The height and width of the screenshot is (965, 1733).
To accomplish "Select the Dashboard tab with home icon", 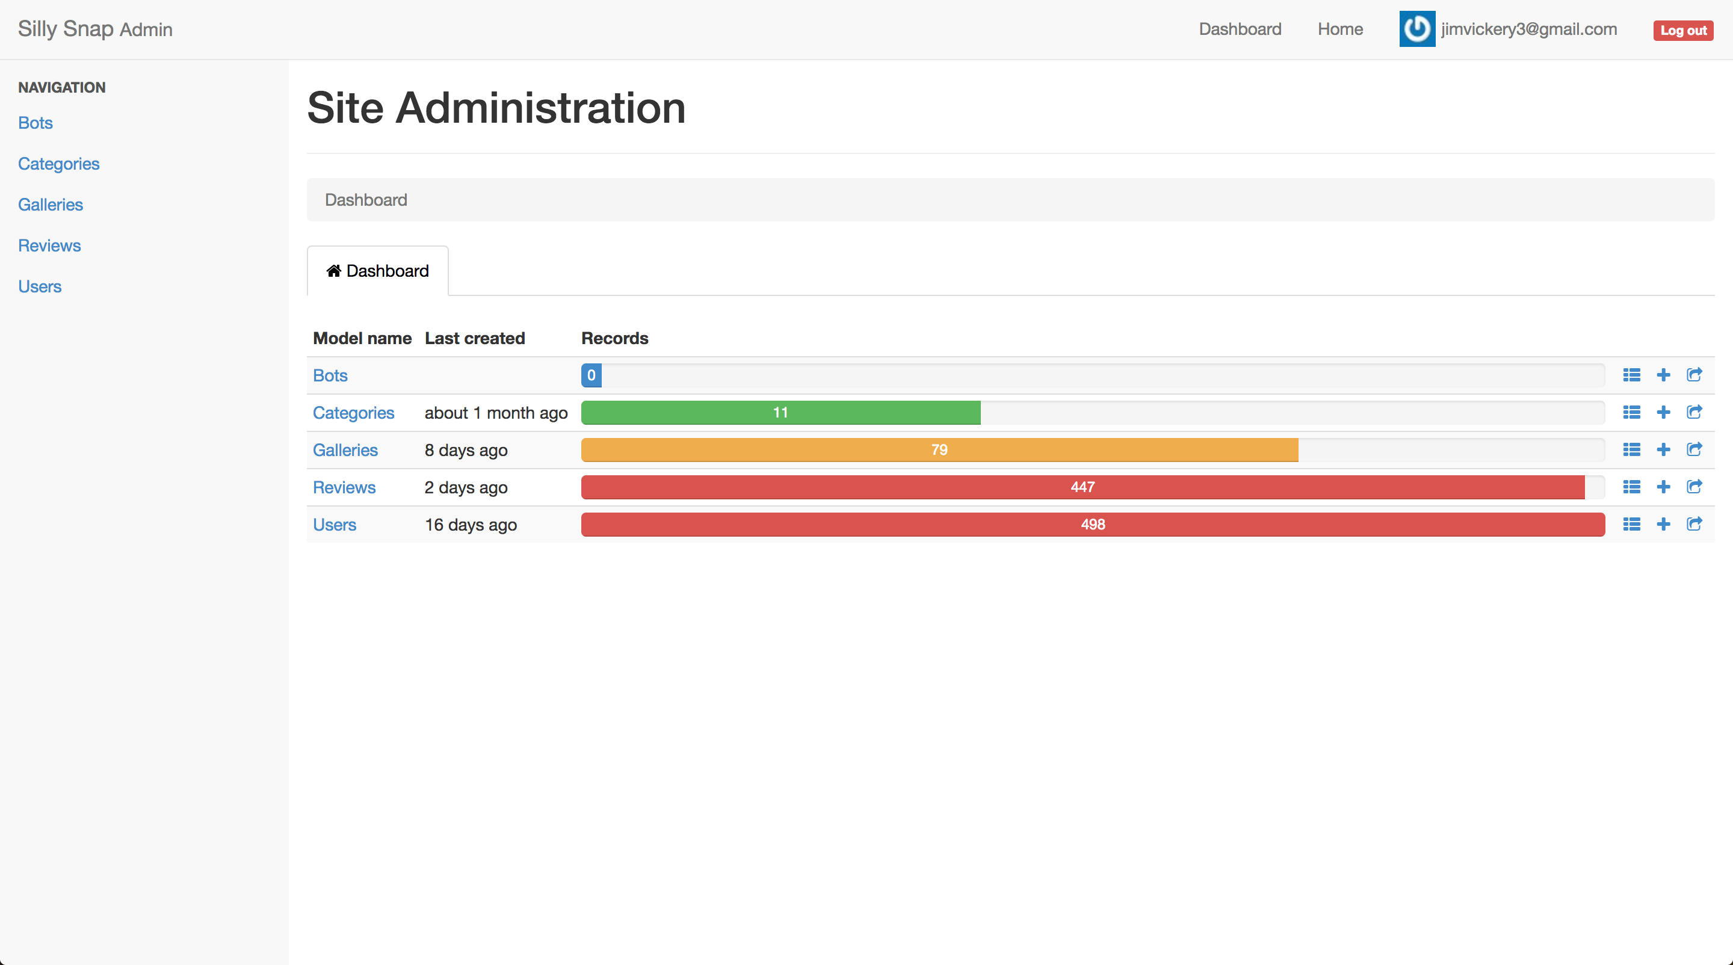I will [377, 271].
